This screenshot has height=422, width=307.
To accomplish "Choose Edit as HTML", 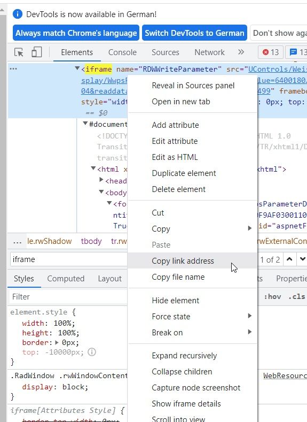I will (192, 157).
